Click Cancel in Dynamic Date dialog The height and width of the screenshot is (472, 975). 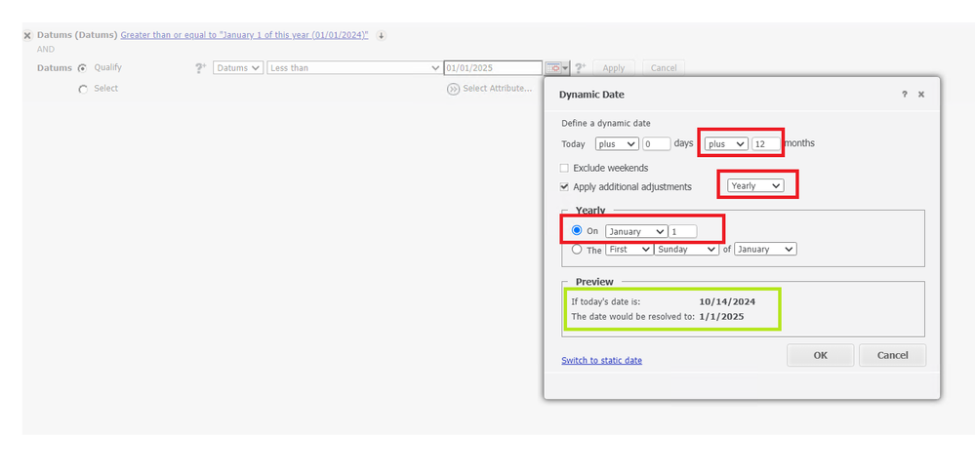tap(892, 355)
